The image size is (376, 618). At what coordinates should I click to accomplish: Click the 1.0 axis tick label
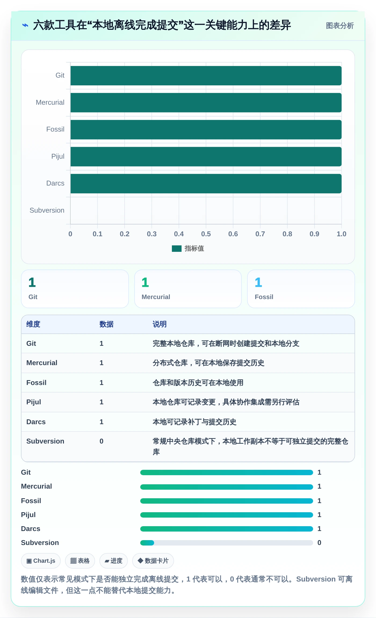[341, 234]
